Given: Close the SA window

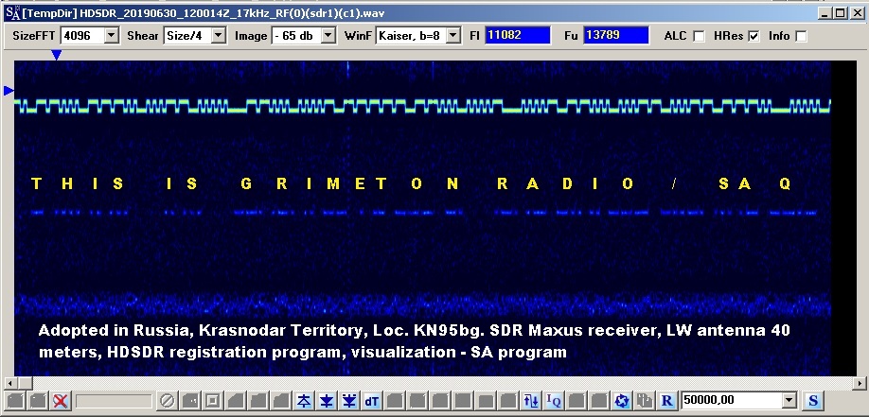Looking at the screenshot, I should [x=857, y=13].
